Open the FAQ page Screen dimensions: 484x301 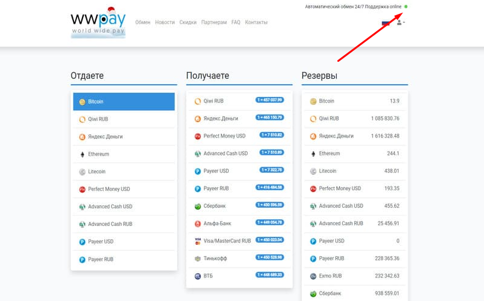point(236,22)
